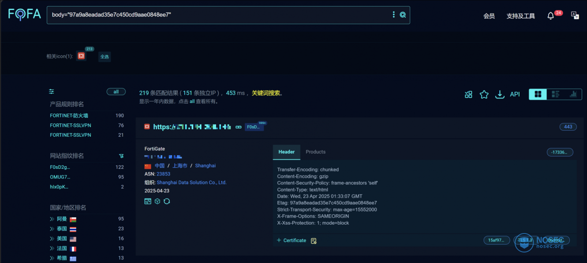Switch language with the translate icon
The image size is (587, 263).
[575, 15]
